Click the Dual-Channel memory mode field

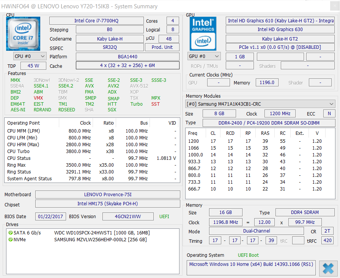click(x=257, y=231)
